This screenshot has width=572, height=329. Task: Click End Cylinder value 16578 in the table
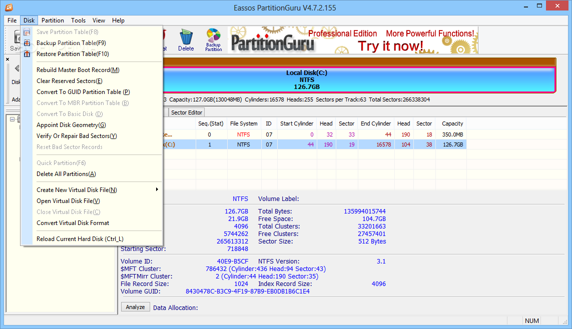coord(383,144)
